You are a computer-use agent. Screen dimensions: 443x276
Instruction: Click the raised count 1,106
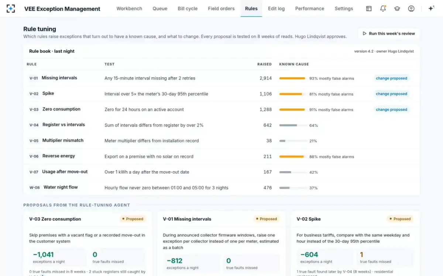click(x=266, y=94)
